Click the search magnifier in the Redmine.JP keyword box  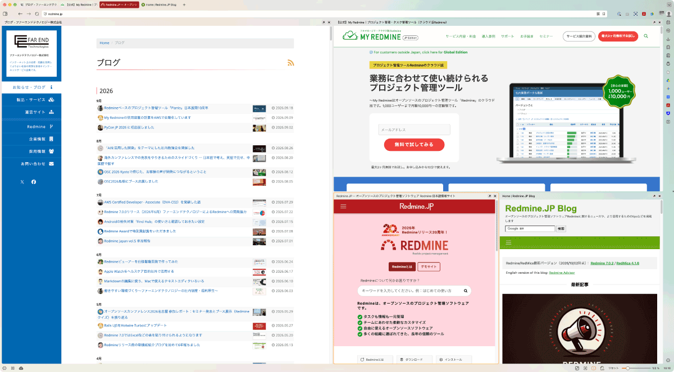pos(465,291)
